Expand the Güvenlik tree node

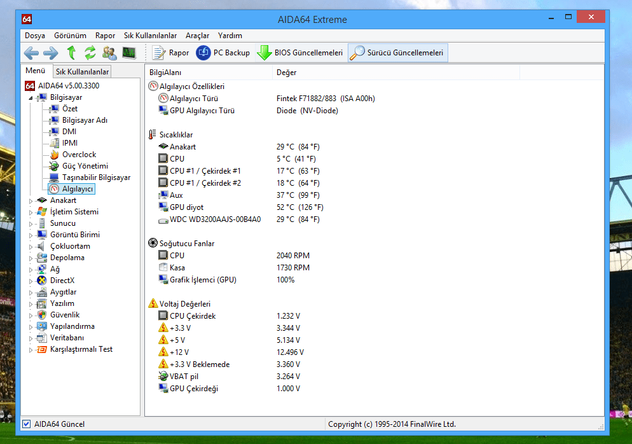pos(31,315)
